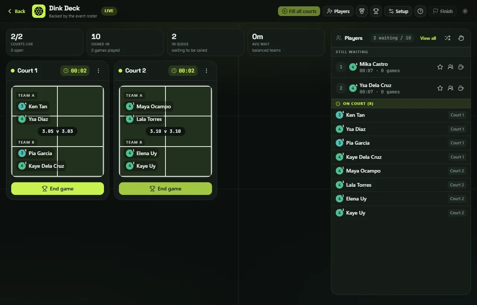The width and height of the screenshot is (477, 305).
Task: Click the LIVE status badge
Action: 109,11
